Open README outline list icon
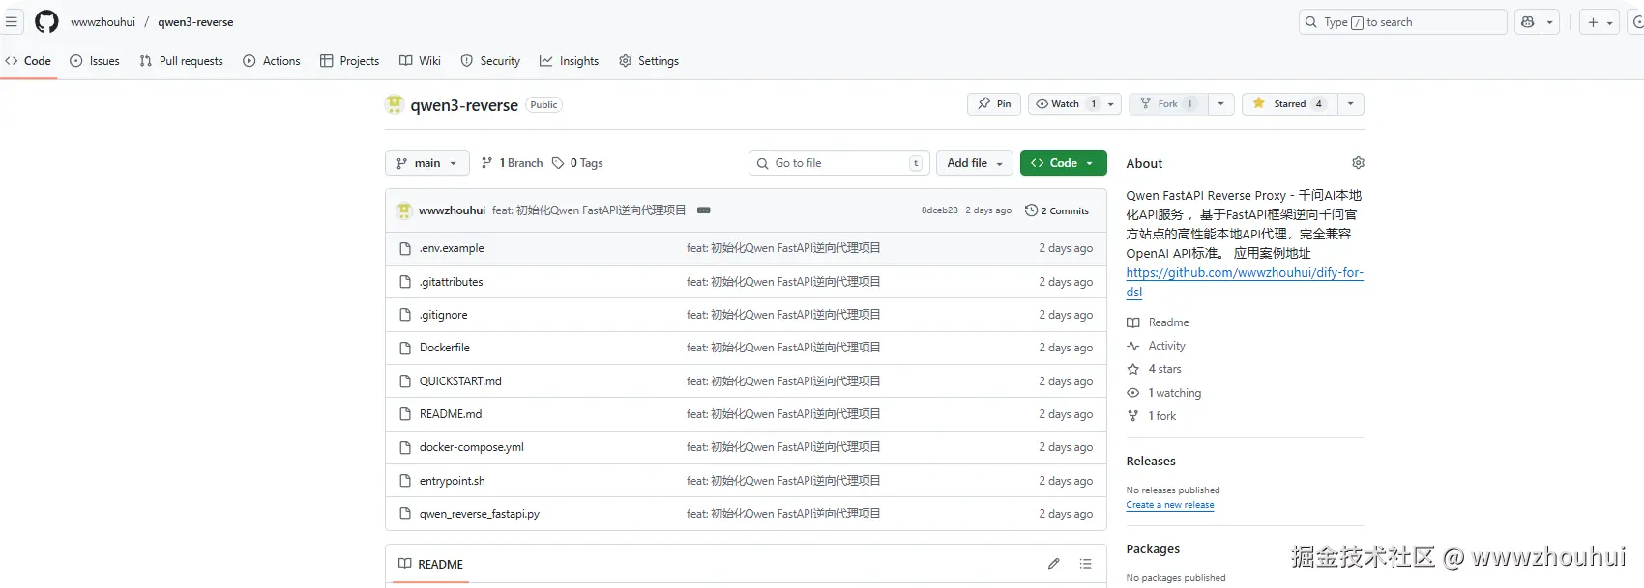The height and width of the screenshot is (588, 1644). point(1085,564)
